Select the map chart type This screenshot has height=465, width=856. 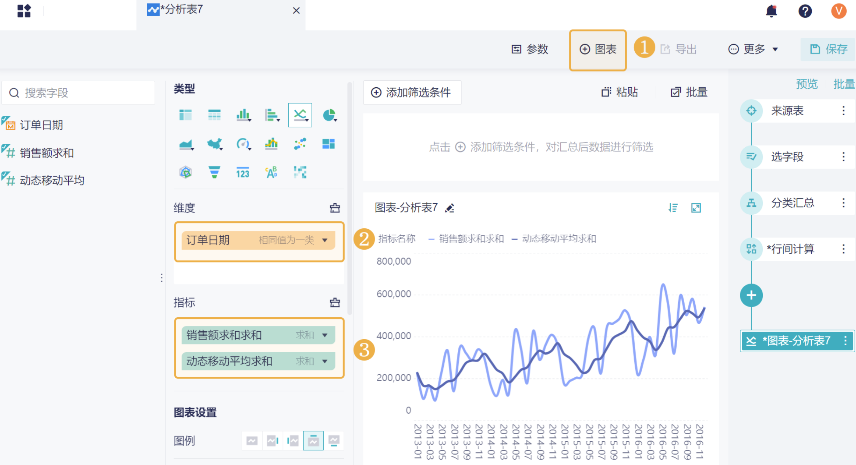point(214,144)
